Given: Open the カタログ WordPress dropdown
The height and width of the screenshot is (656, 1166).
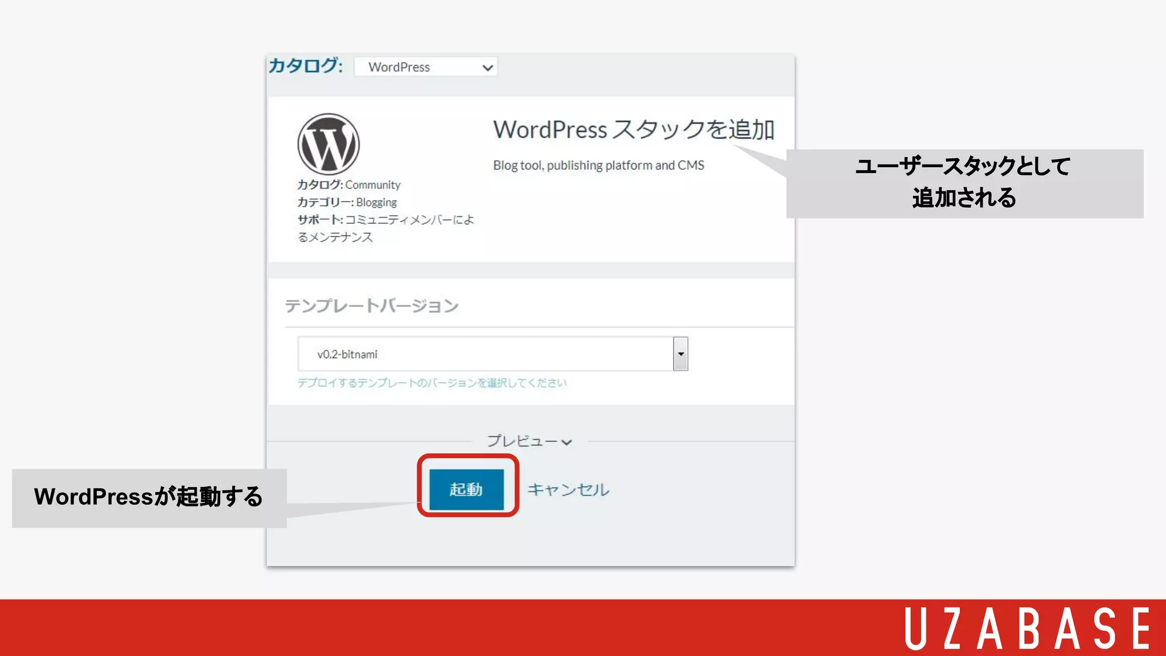Looking at the screenshot, I should pos(425,67).
